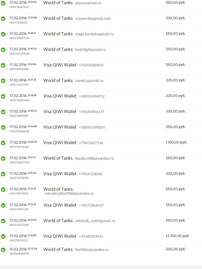The image size is (202, 269).
Task: Click status icon for vanodrozdov1986@yandex.ru row
Action: point(3,190)
